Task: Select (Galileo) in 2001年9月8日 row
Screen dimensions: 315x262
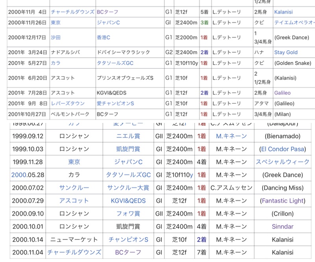Action: 284,103
